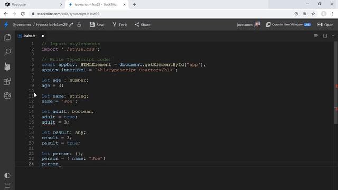Click the install app icon in address bar
The height and width of the screenshot is (190, 338).
coord(296,14)
